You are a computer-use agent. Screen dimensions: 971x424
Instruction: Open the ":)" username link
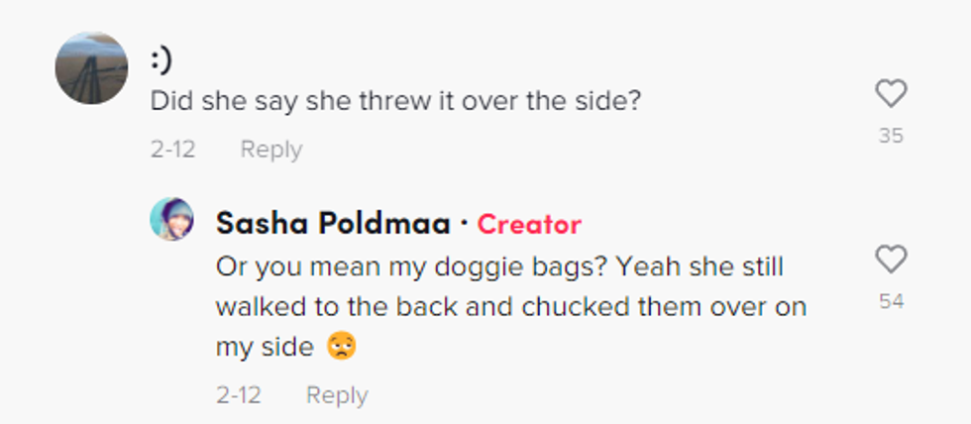161,60
